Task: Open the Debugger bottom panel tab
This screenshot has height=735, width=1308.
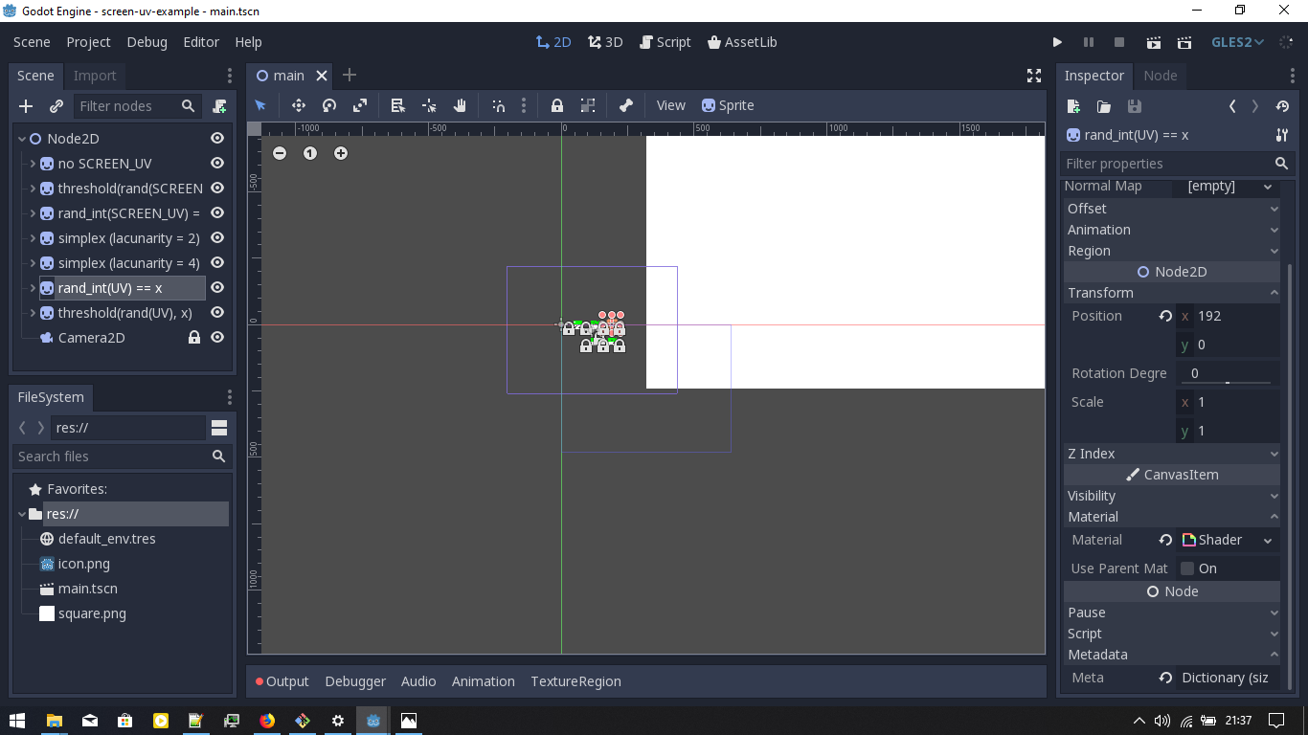Action: click(x=355, y=680)
